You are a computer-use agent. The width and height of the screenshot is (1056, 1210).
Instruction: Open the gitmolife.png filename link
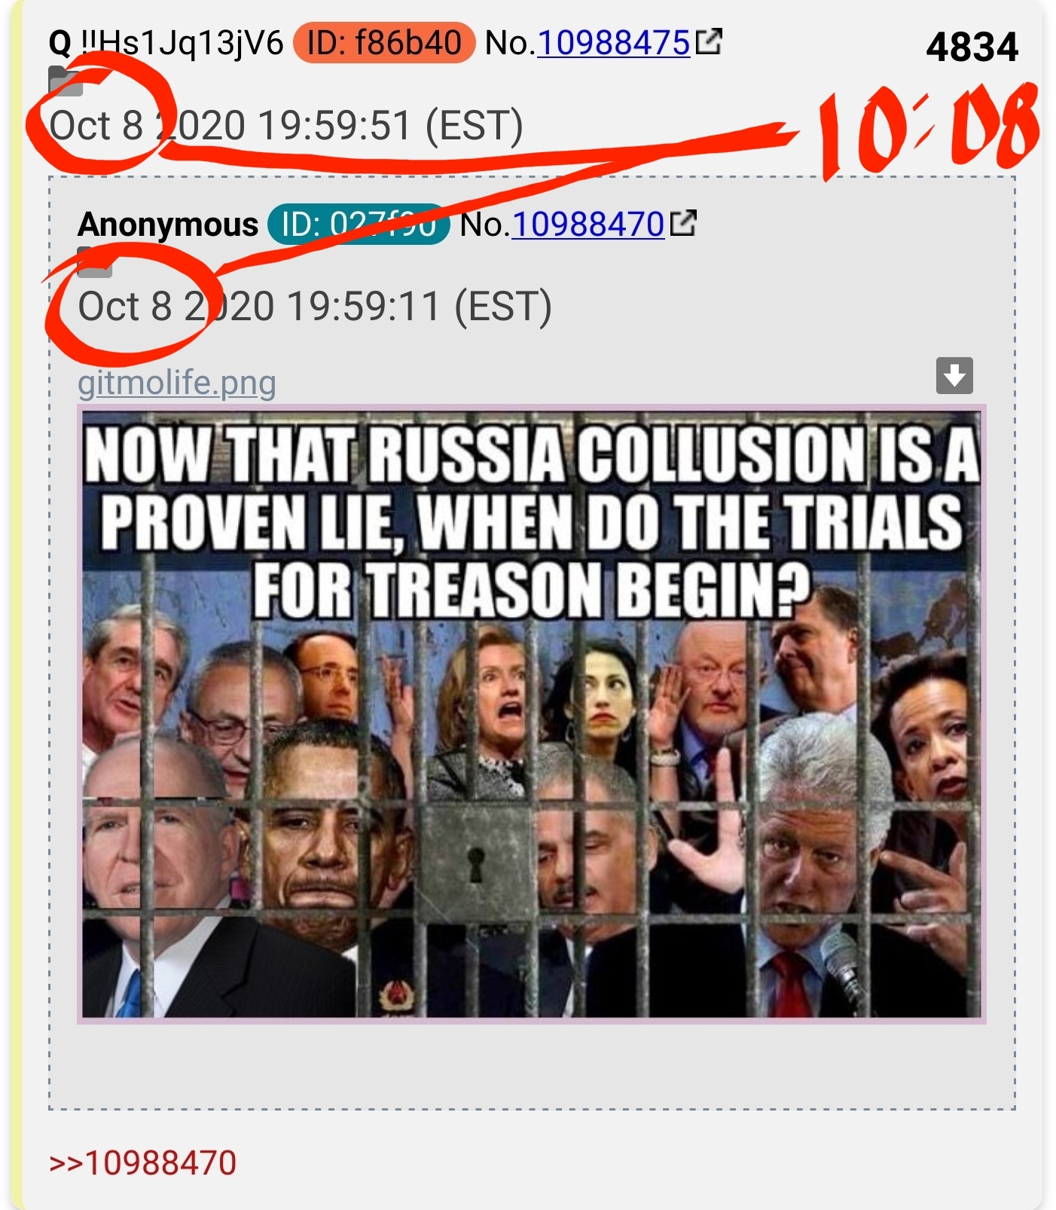tap(177, 383)
